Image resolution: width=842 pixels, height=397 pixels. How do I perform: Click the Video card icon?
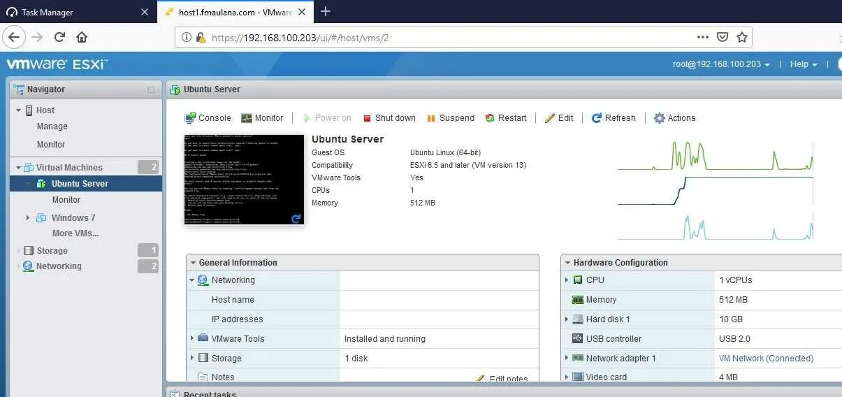[x=578, y=377]
